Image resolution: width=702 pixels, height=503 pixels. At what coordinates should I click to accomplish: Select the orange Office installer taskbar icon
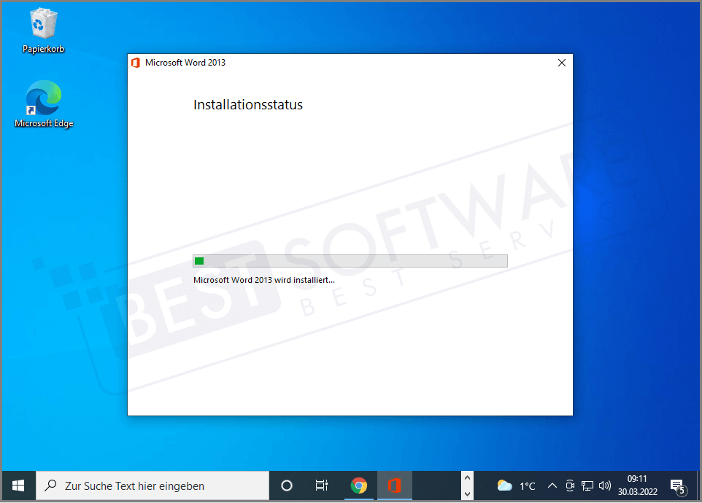[395, 485]
